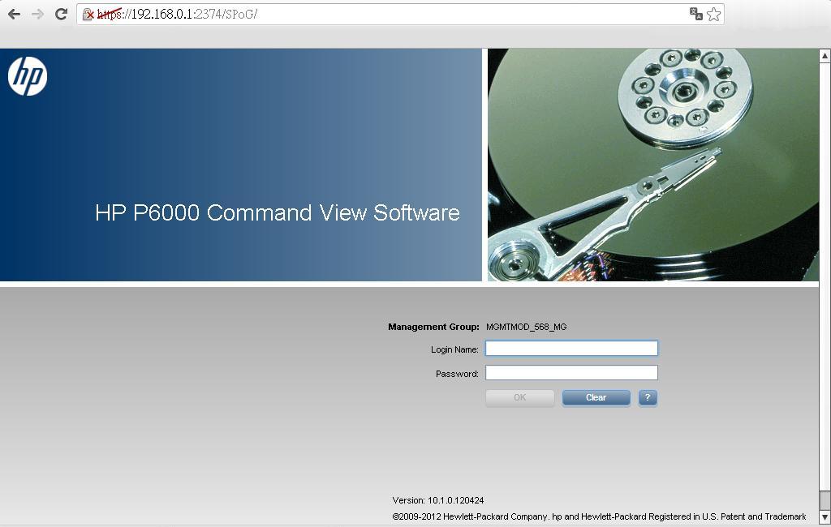The height and width of the screenshot is (527, 831).
Task: Click the translate page icon
Action: click(x=695, y=14)
